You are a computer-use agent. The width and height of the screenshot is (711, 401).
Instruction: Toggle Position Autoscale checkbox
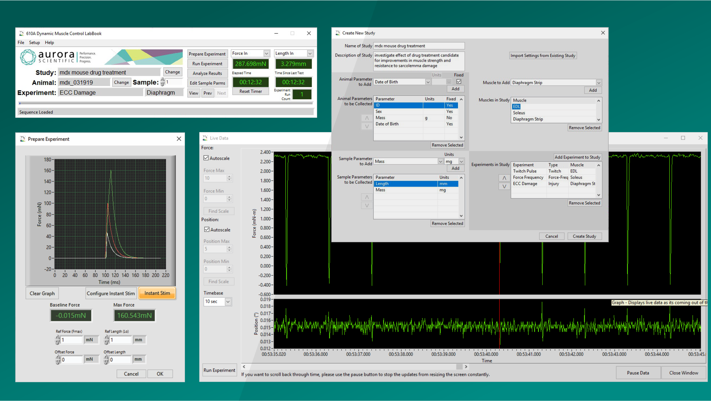click(207, 229)
